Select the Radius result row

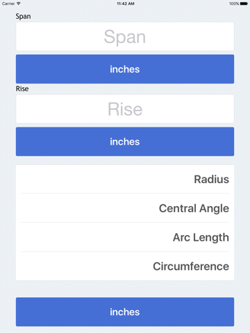pos(125,179)
